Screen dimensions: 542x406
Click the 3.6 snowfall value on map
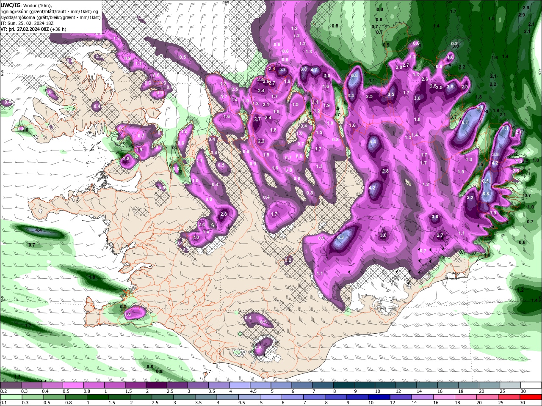coord(435,217)
